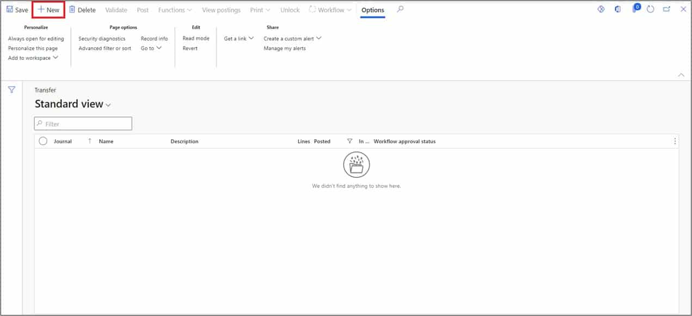This screenshot has width=692, height=316.
Task: Open the page in a new window icon
Action: [667, 9]
